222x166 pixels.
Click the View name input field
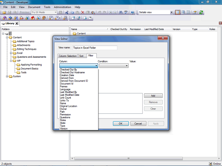(x=95, y=48)
